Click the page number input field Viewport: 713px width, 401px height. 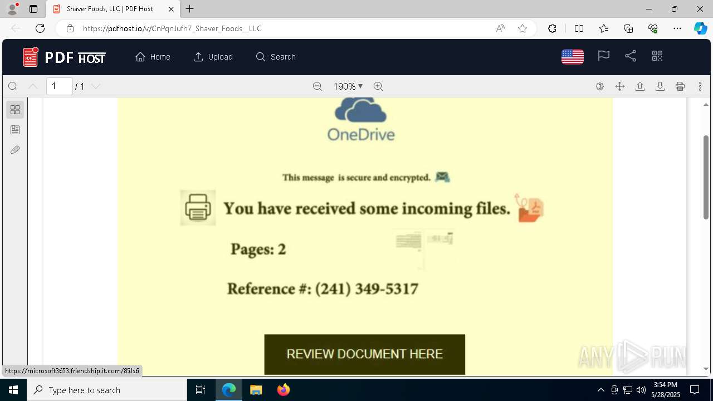[60, 86]
